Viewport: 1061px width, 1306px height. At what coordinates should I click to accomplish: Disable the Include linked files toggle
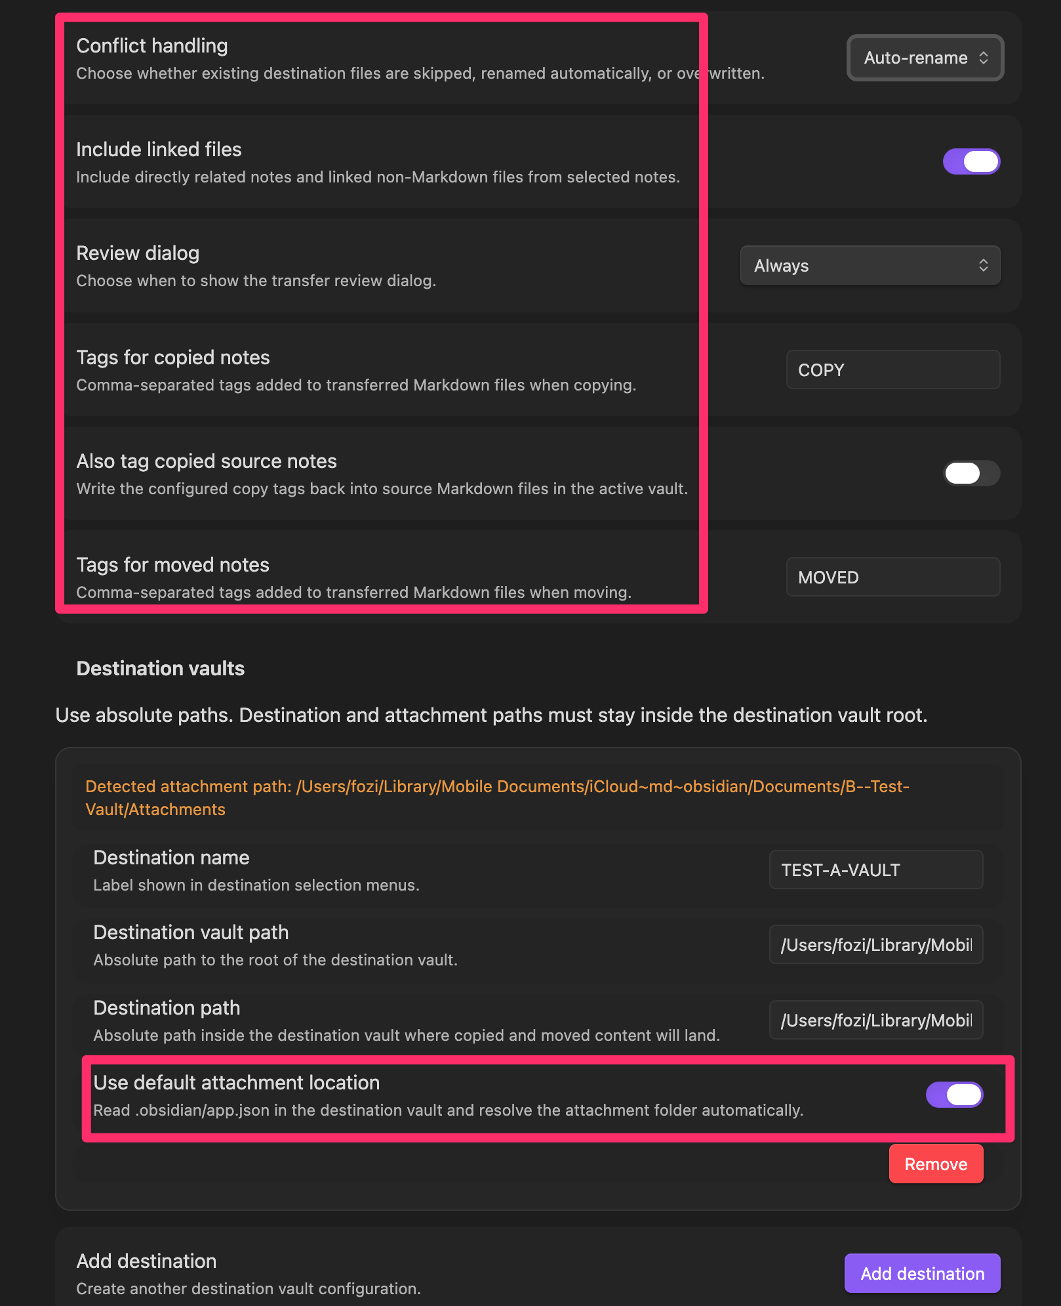[x=971, y=161]
